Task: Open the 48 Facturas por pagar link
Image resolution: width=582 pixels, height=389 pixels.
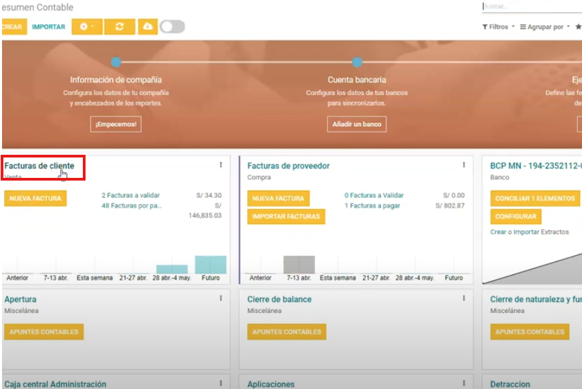Action: click(x=132, y=206)
